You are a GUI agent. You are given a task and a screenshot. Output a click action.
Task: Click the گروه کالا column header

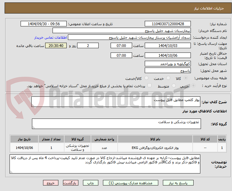pyautogui.click(x=77, y=139)
